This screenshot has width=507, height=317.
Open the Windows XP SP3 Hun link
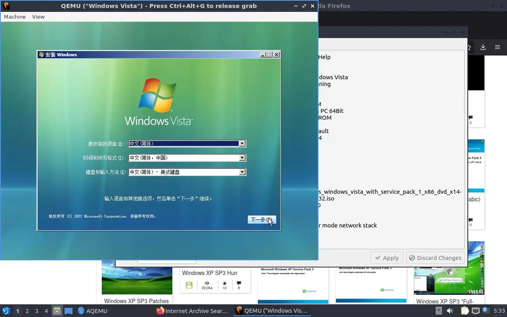click(x=210, y=273)
